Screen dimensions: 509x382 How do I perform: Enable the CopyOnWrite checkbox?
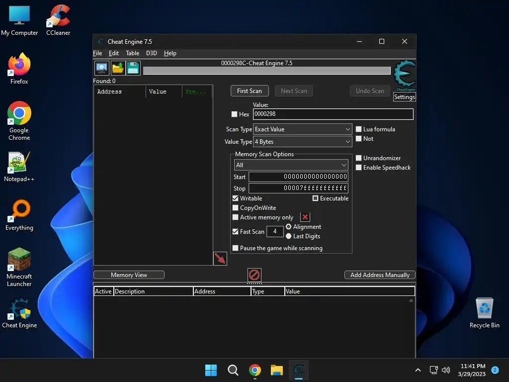point(235,207)
